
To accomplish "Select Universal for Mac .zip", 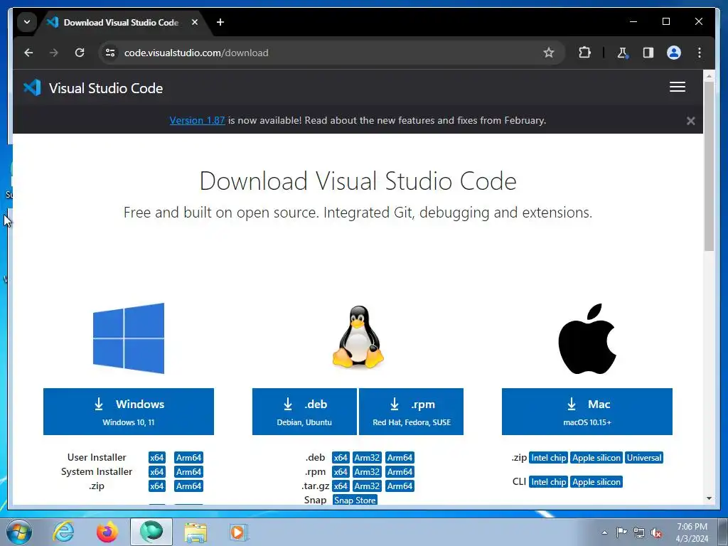I will point(644,458).
